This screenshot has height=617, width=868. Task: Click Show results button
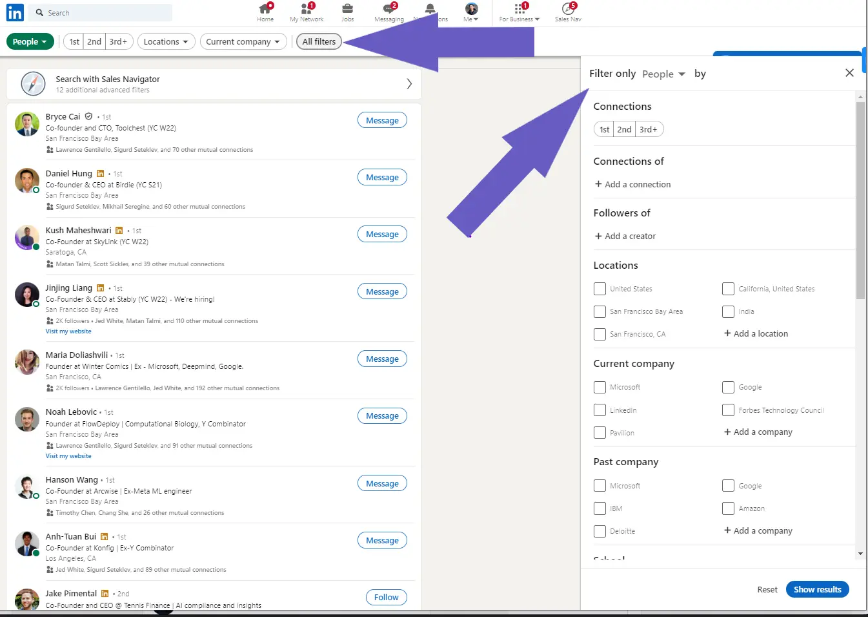(x=817, y=589)
